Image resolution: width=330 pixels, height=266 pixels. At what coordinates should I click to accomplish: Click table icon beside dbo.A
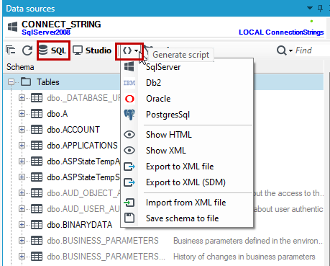coord(37,114)
